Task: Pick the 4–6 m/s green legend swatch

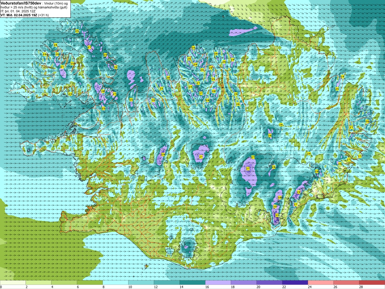Action: coord(64,283)
